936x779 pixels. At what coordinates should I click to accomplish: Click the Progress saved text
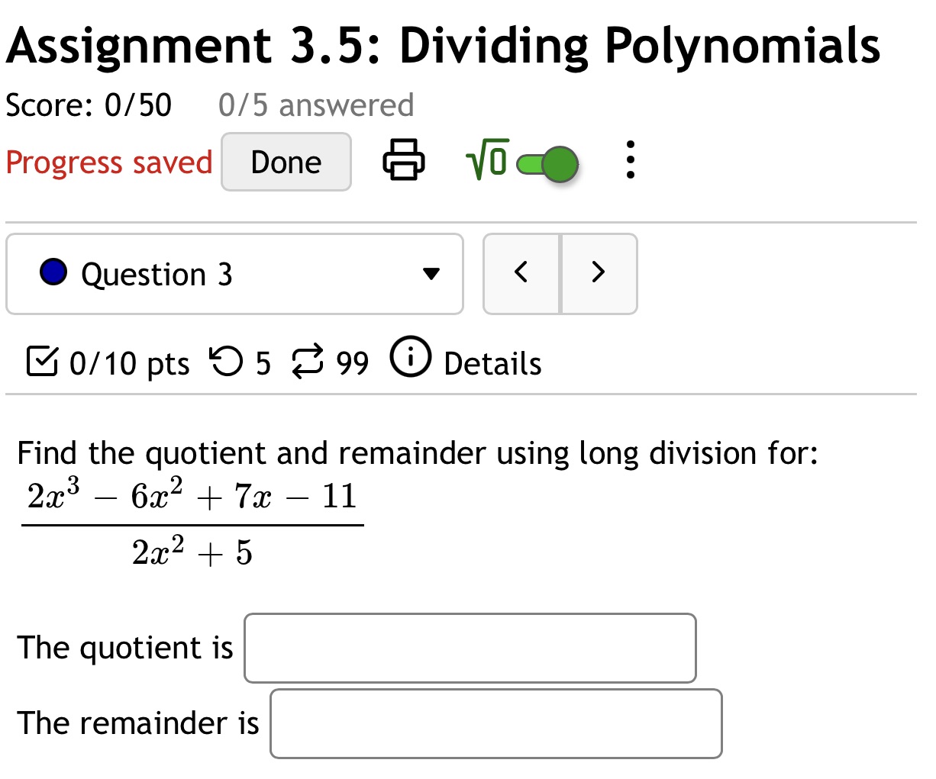(x=108, y=162)
